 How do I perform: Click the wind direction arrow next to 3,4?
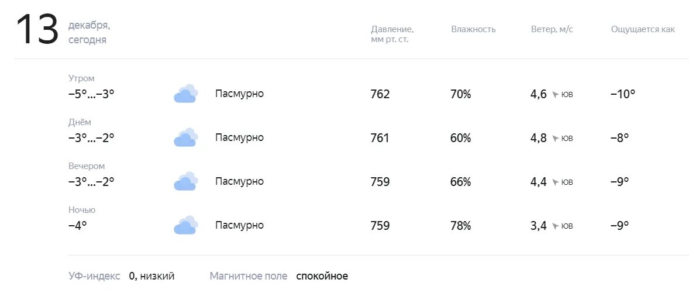tap(556, 226)
